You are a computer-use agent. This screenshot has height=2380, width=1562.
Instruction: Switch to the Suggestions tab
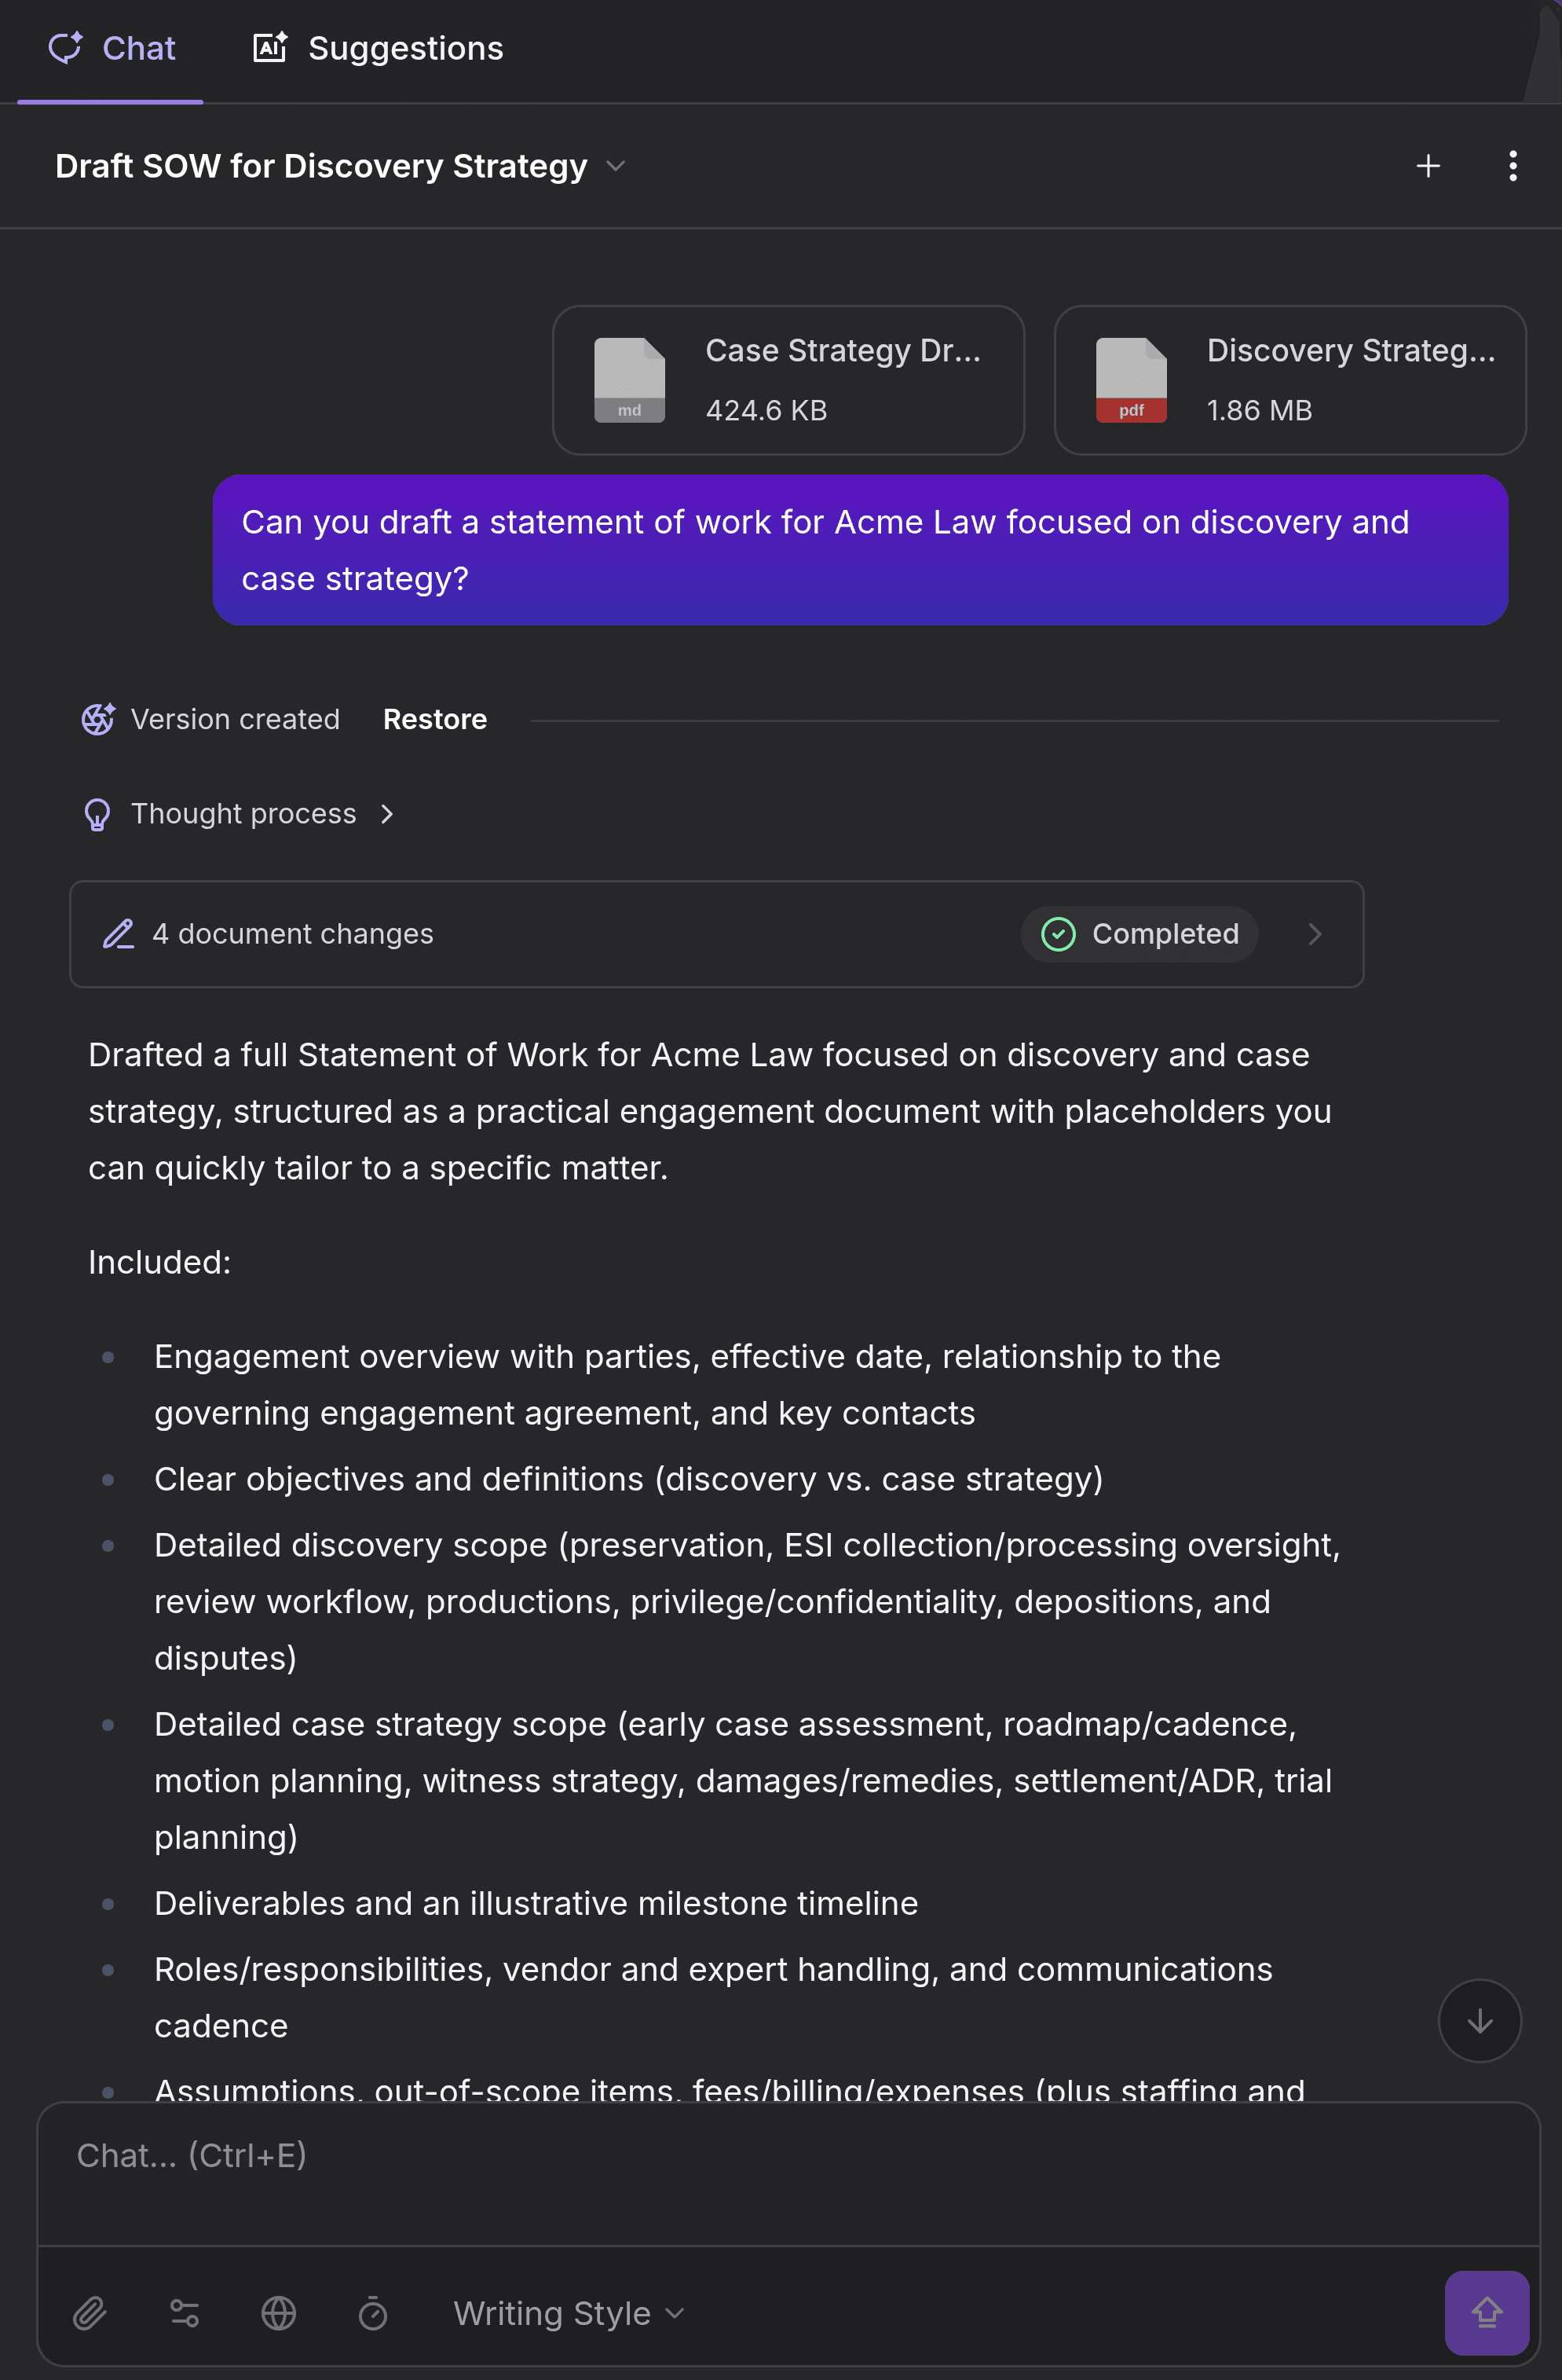[379, 48]
